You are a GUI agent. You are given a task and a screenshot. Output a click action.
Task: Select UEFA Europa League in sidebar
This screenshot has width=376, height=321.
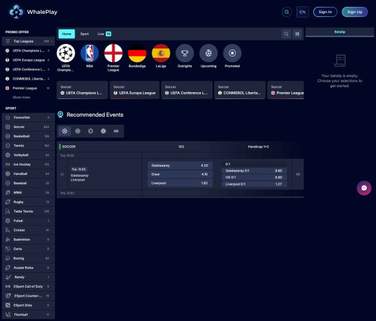(x=28, y=60)
